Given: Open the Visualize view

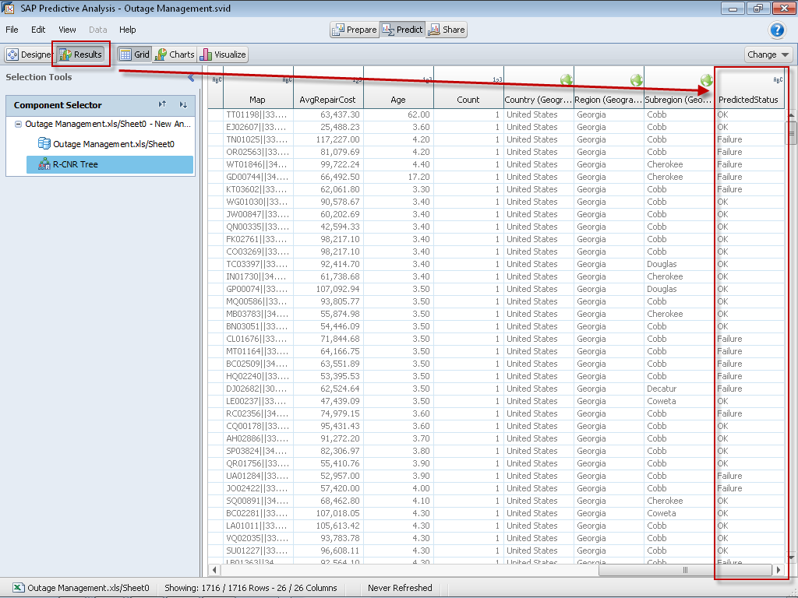Looking at the screenshot, I should (x=223, y=55).
